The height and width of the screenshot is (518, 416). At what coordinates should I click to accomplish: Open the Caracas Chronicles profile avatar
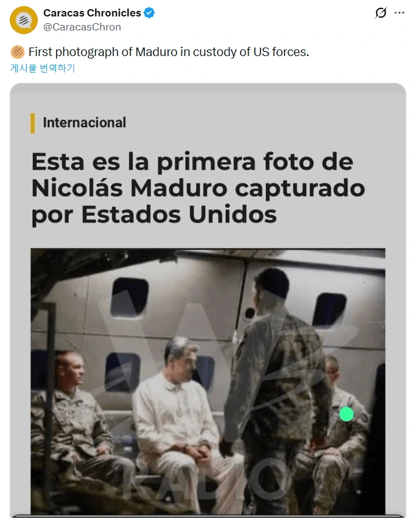24,20
